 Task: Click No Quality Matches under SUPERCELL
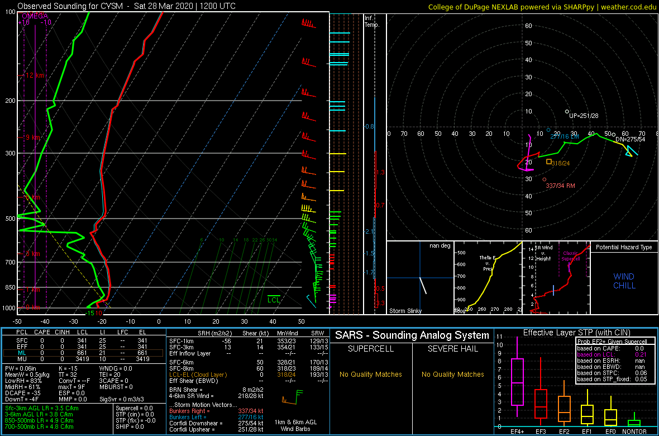click(x=371, y=375)
